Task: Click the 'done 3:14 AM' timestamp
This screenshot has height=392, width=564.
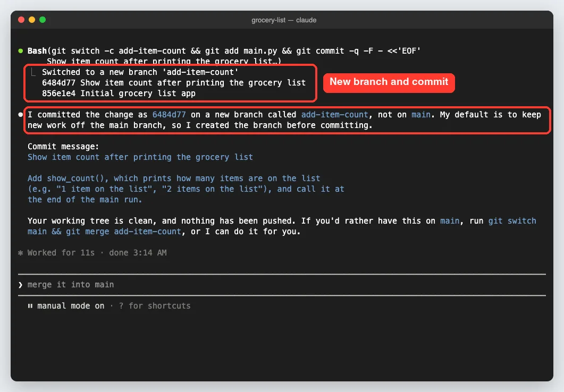Action: [x=138, y=253]
